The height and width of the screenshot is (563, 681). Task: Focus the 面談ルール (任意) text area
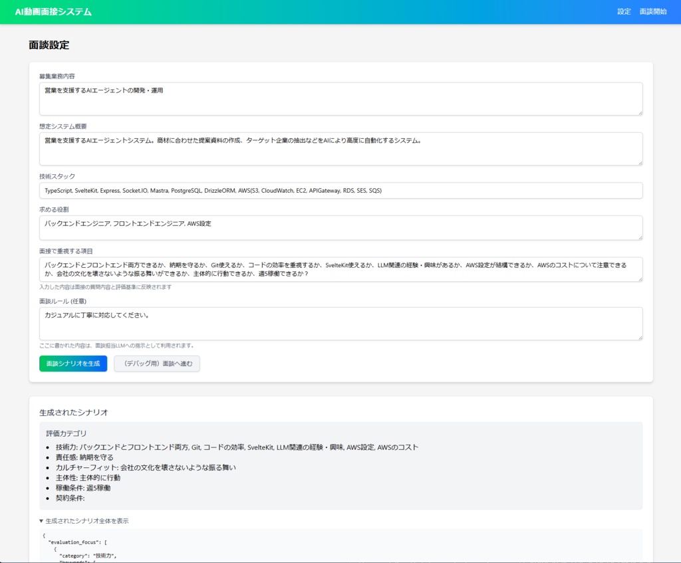point(340,324)
